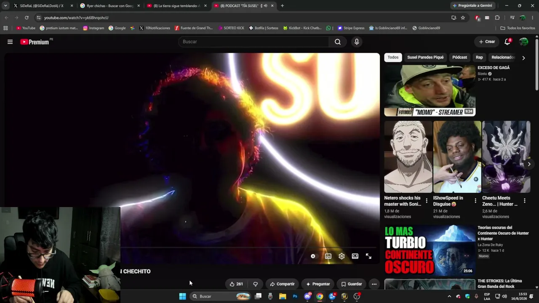Viewport: 539px width, 303px height.
Task: Open OBS Studio from the taskbar
Action: click(357, 296)
